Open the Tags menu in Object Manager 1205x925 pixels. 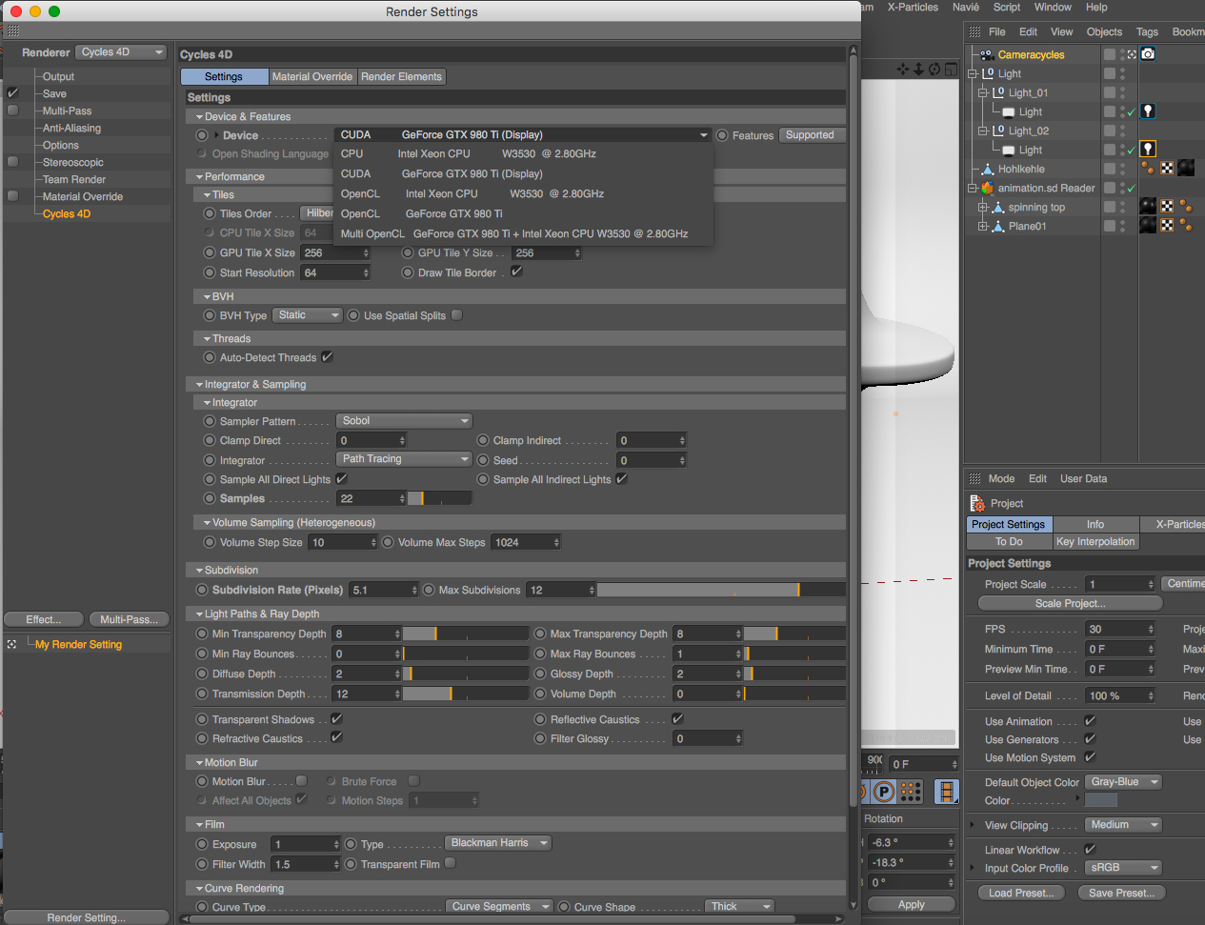click(x=1147, y=32)
